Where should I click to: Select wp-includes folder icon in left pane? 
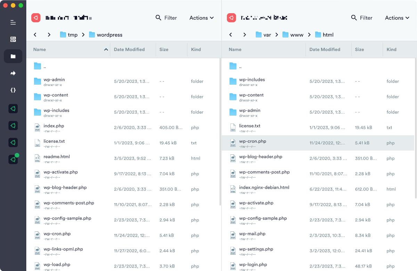pyautogui.click(x=38, y=112)
